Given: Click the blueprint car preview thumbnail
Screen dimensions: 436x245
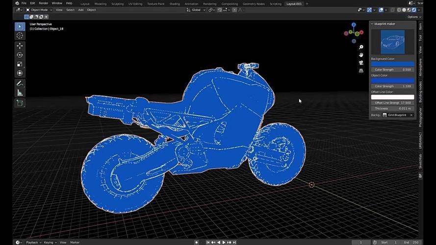Looking at the screenshot, I should (x=393, y=42).
